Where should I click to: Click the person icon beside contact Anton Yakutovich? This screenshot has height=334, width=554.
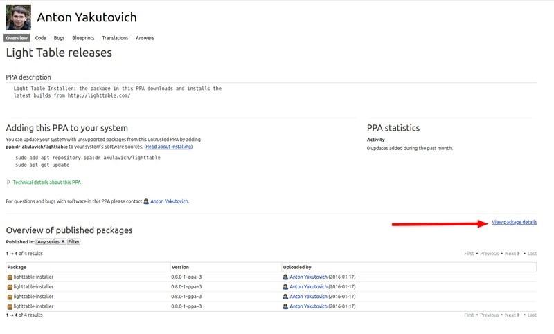click(x=146, y=201)
